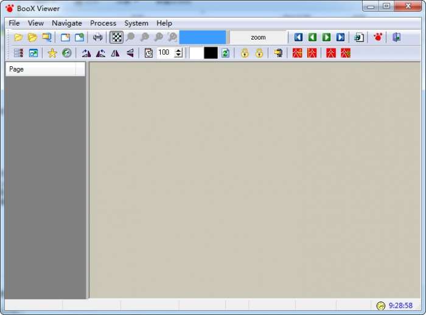Open the File menu
The image size is (426, 315).
14,23
